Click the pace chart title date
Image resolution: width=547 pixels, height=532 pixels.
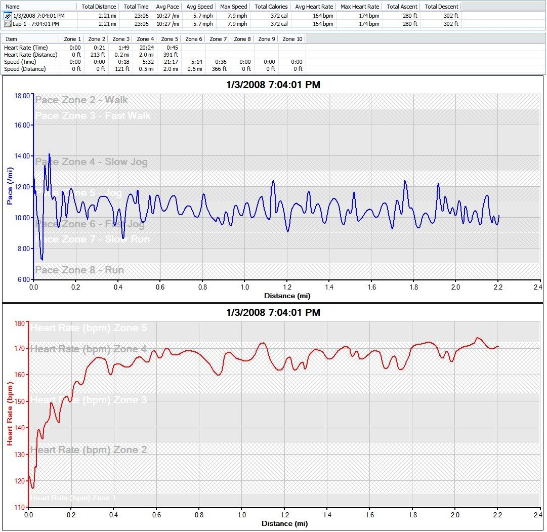[x=273, y=85]
